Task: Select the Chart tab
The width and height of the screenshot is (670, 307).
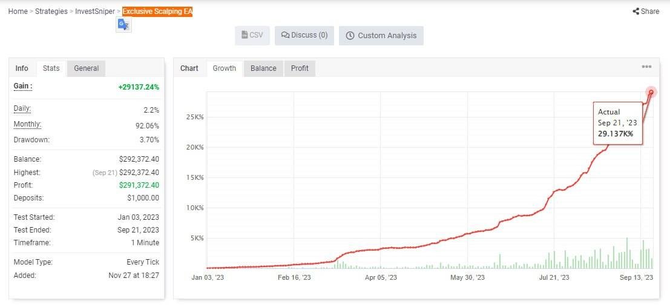Action: (189, 68)
